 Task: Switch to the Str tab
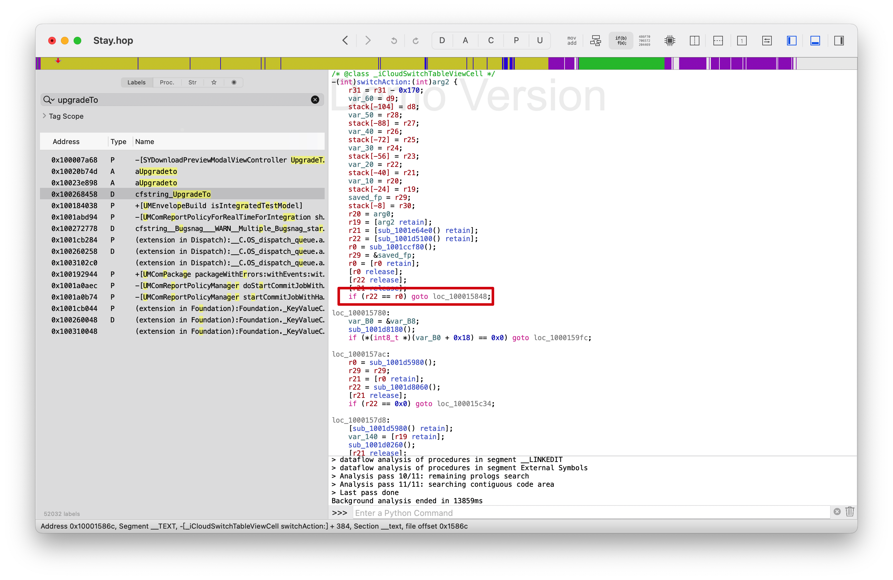[x=192, y=82]
